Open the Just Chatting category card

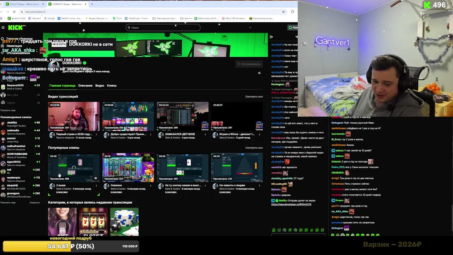point(62,222)
